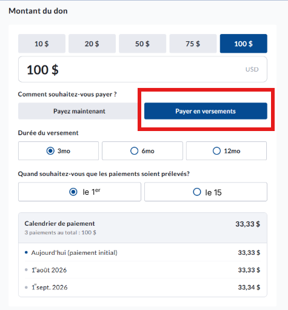Viewport: 288px width, 310px height.
Task: Click the 1er sept. 2026 payment row
Action: click(x=142, y=288)
